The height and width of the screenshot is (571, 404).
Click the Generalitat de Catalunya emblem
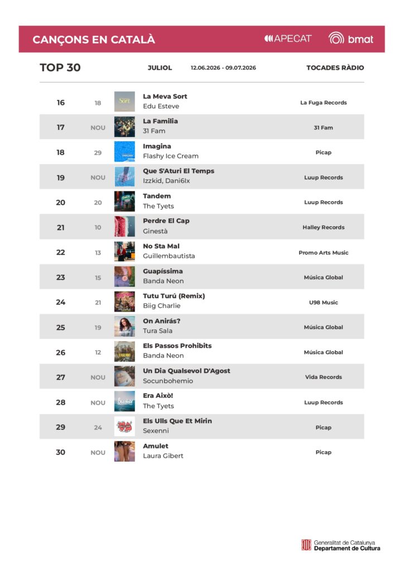click(x=306, y=545)
